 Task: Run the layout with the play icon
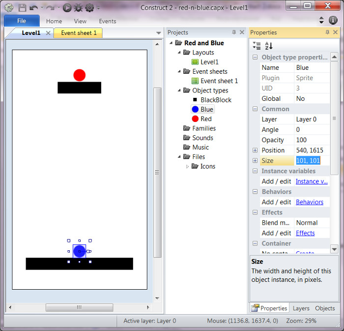(67, 7)
